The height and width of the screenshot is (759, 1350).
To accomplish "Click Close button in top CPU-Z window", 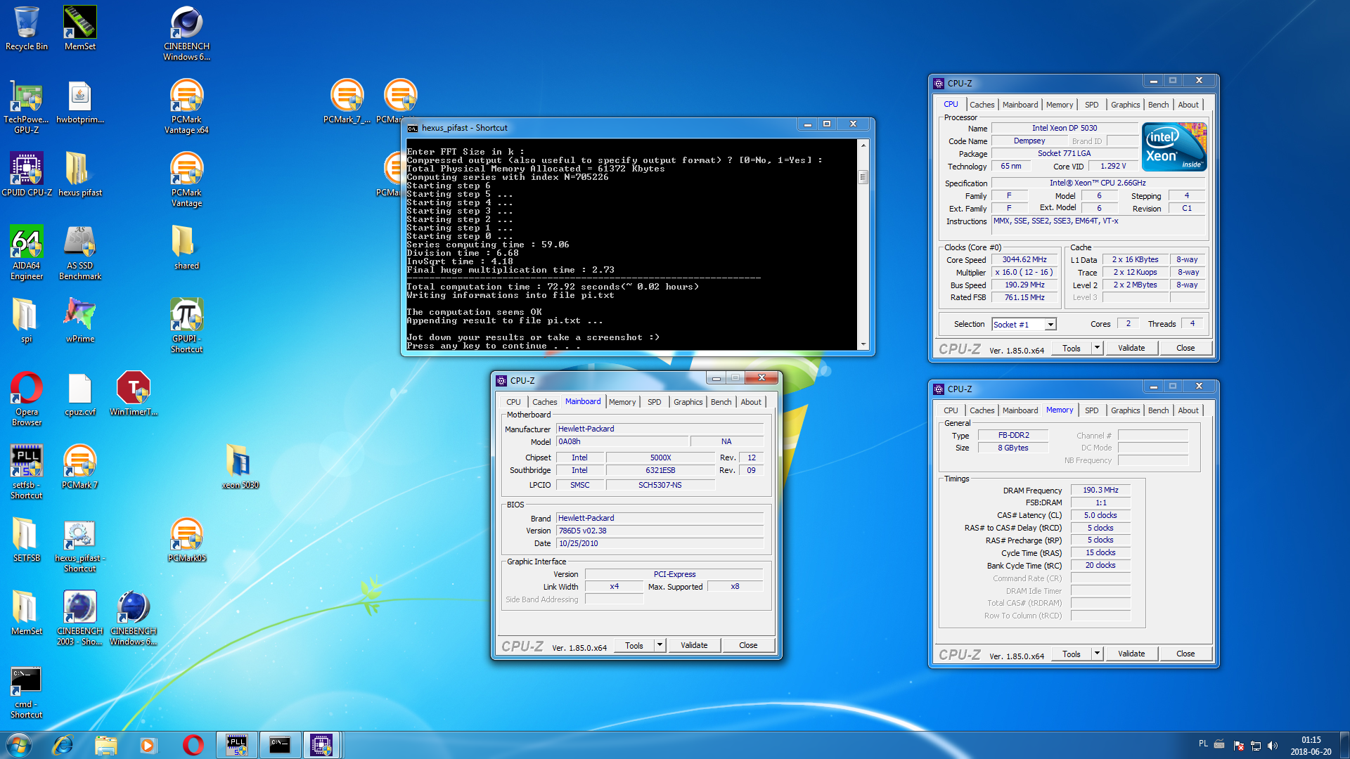I will (x=1185, y=348).
